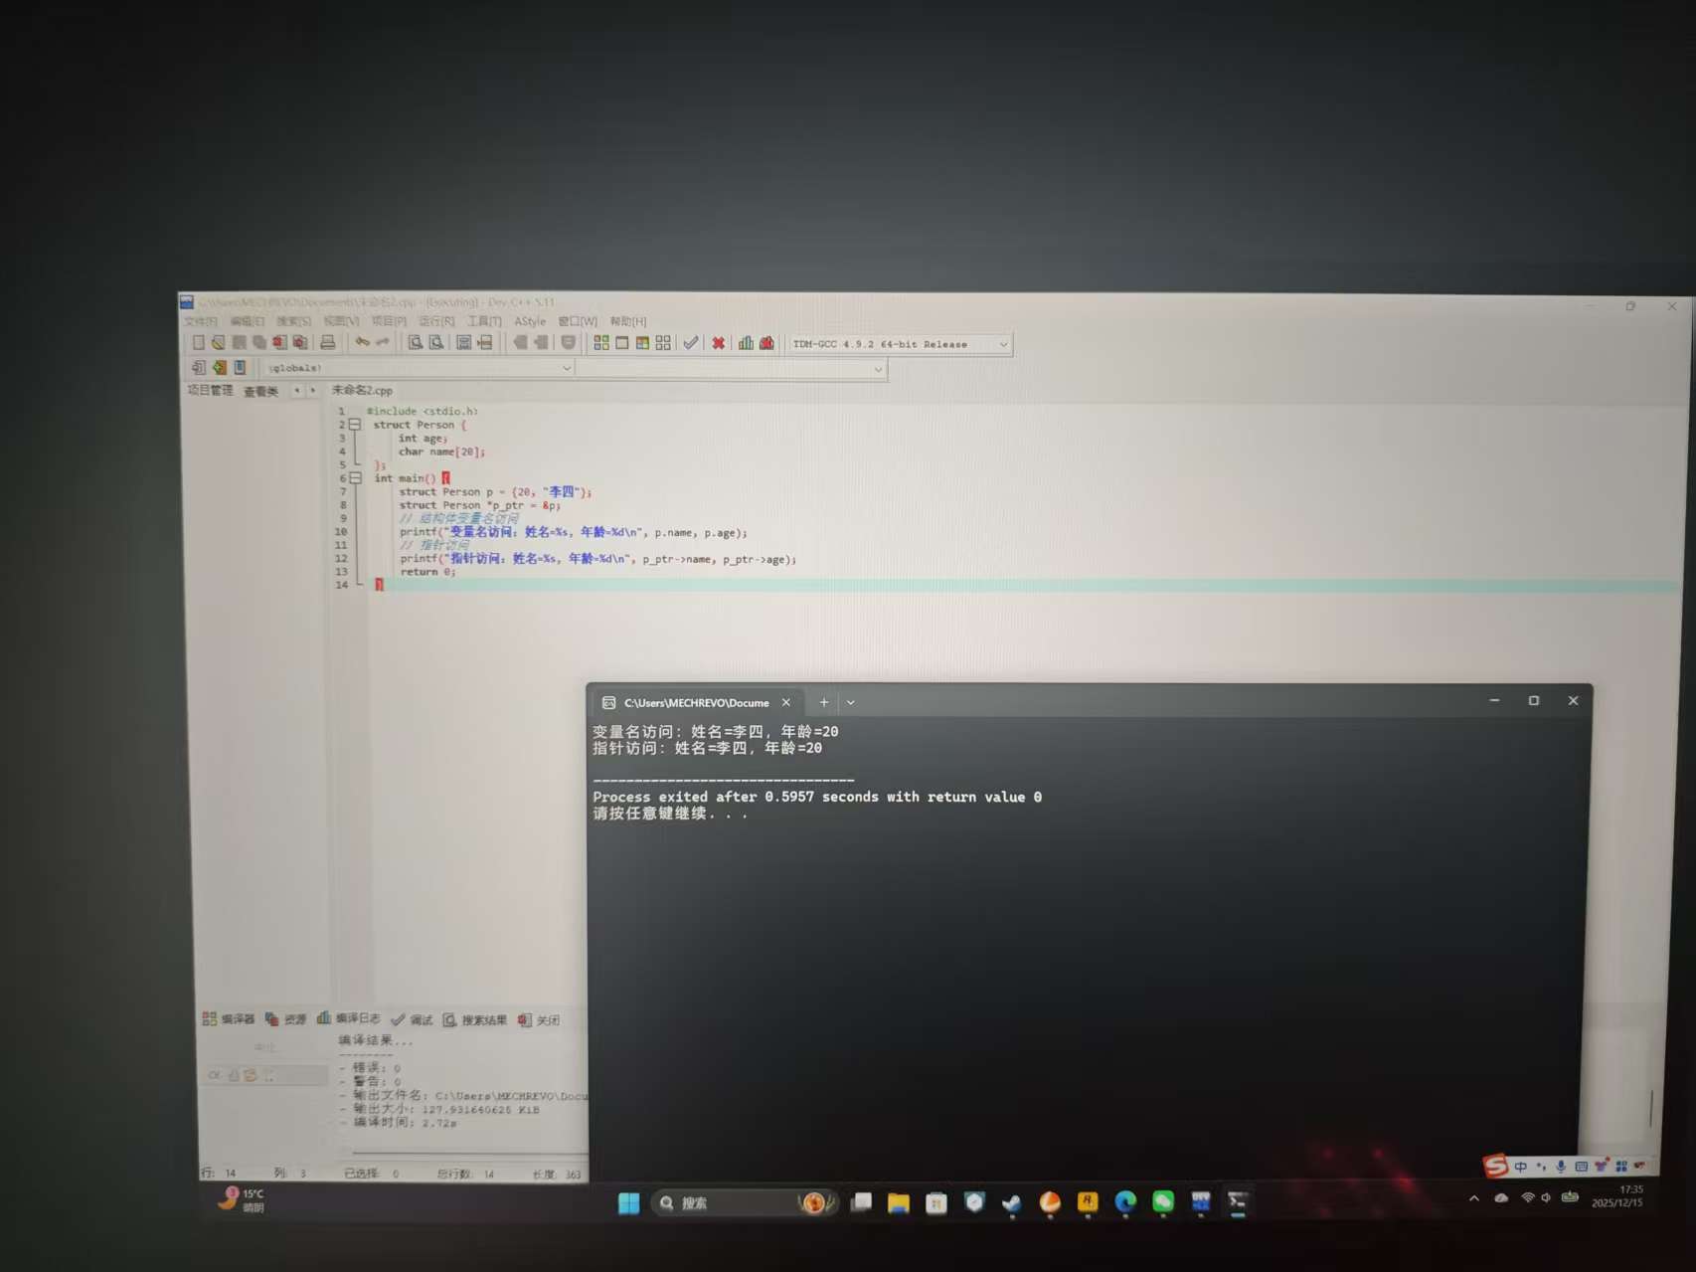Click the New file icon in toolbar
Image resolution: width=1696 pixels, height=1272 pixels.
(x=198, y=342)
